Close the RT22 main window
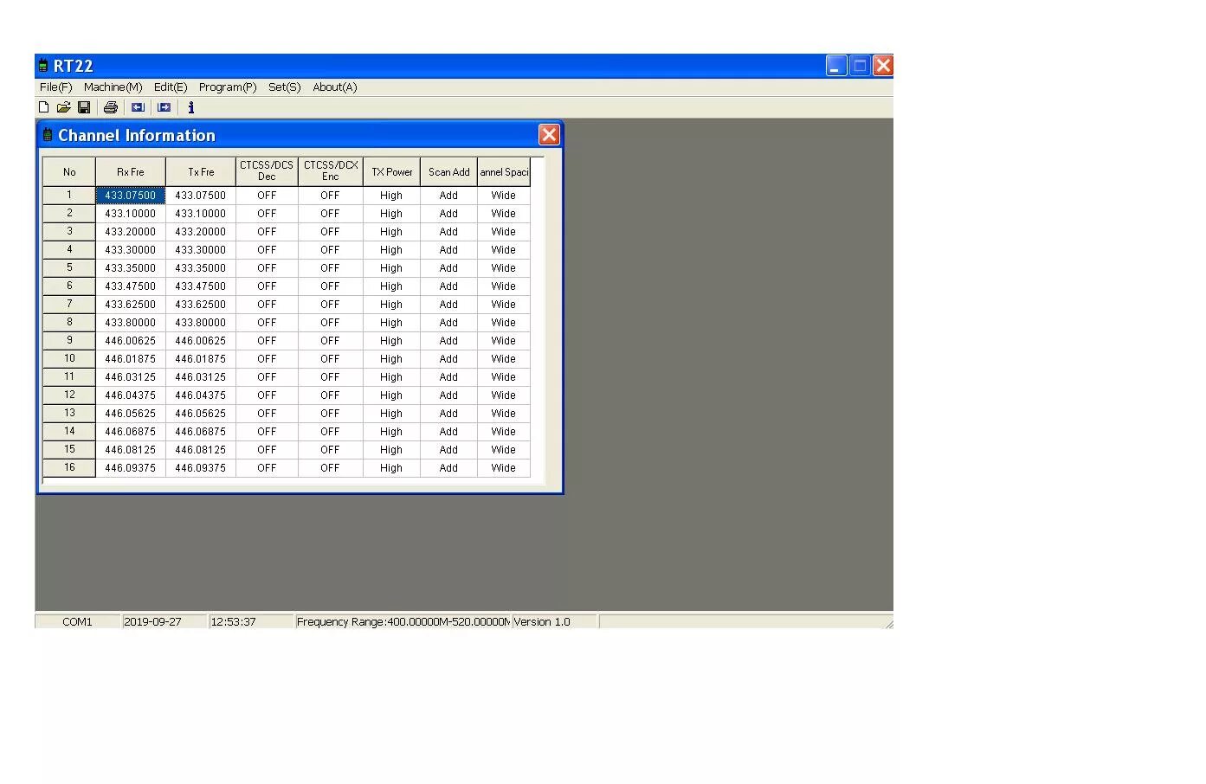 (x=883, y=66)
